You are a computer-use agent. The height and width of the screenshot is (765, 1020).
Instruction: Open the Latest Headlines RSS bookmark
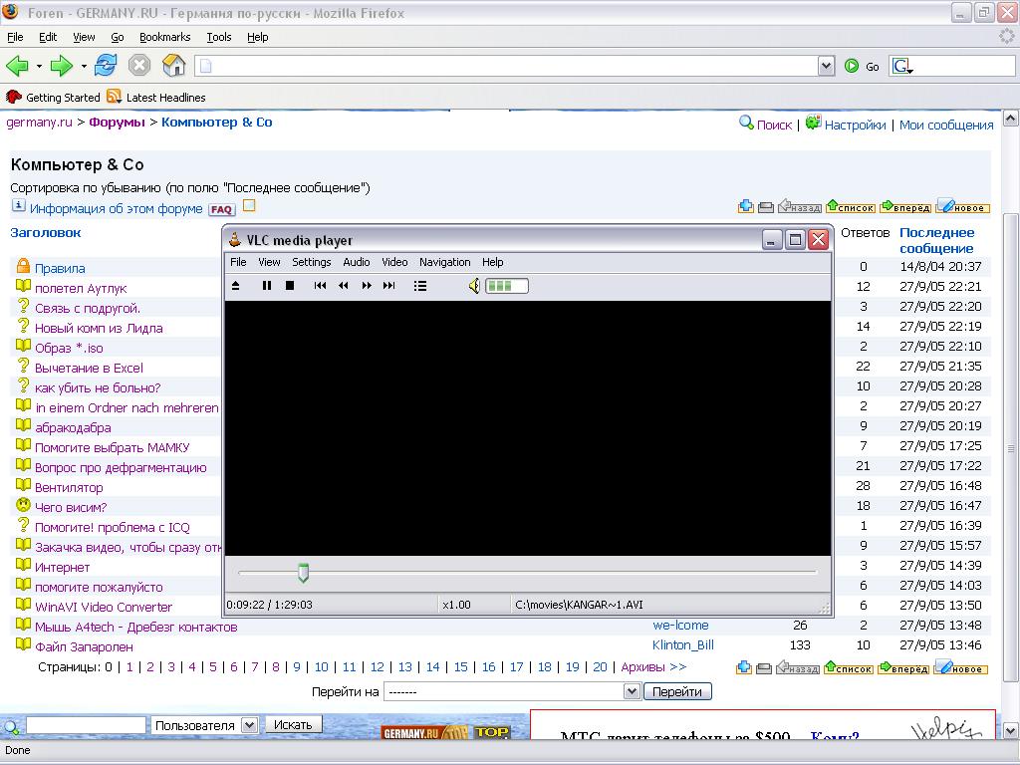pyautogui.click(x=156, y=97)
